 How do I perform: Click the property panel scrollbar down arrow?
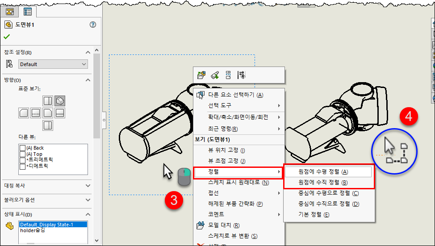click(96, 241)
